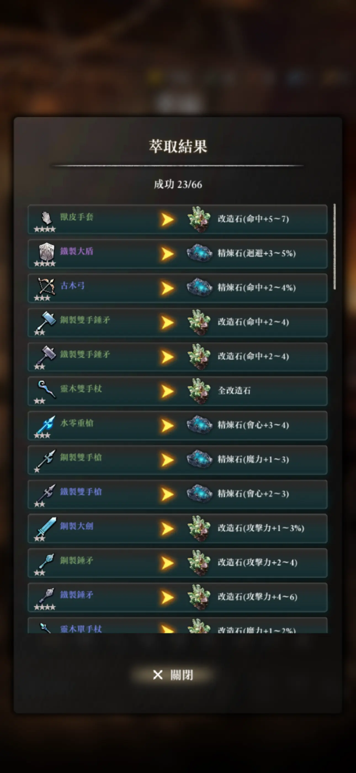
Task: Tap the 鐵製錘矛 item name
Action: pyautogui.click(x=77, y=595)
